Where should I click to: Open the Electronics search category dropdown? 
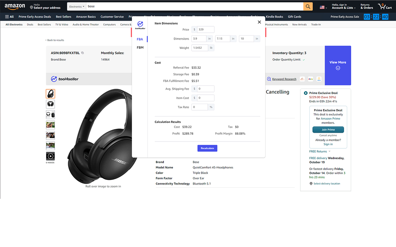coord(77,6)
